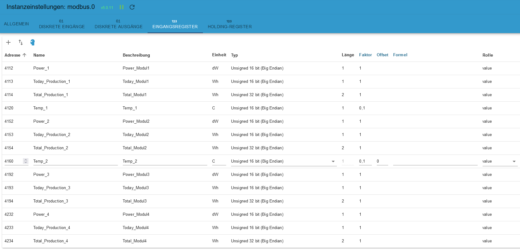Click the sort addresses arrows icon
The height and width of the screenshot is (251, 520).
click(21, 42)
